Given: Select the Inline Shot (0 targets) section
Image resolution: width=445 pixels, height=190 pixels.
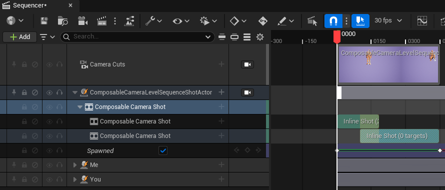Looking at the screenshot, I should [x=399, y=136].
